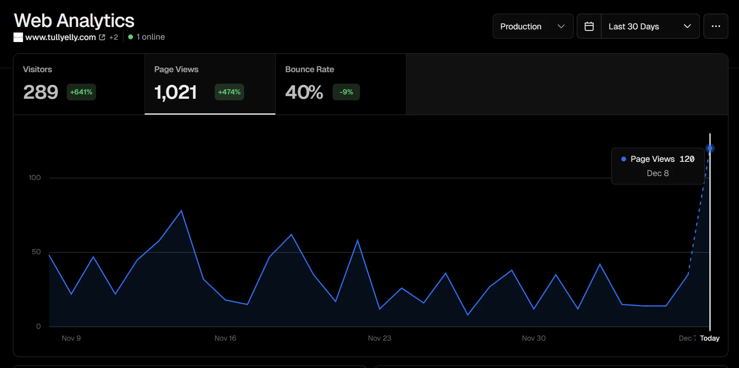Click the 40% bounce rate value

click(x=304, y=92)
